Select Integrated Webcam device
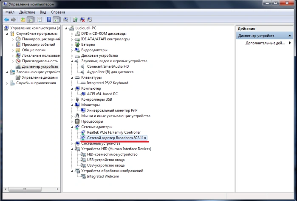Image resolution: width=297 pixels, height=201 pixels. click(x=103, y=176)
